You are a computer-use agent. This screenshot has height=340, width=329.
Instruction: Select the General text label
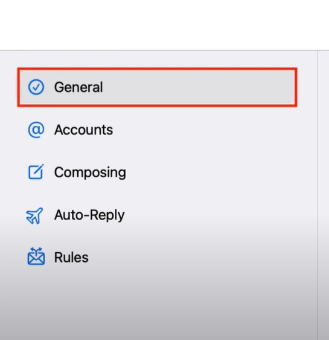pyautogui.click(x=78, y=87)
